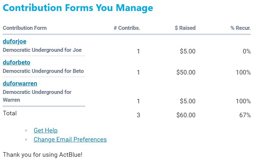Image resolution: width=254 pixels, height=160 pixels.
Task: Click the Contribution Forms You Manage heading
Action: [x=78, y=8]
